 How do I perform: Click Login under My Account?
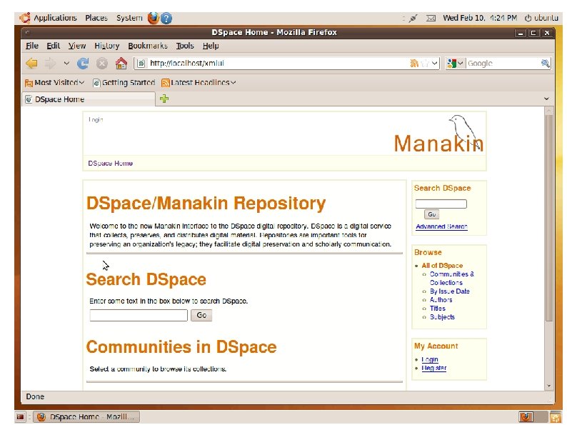(x=430, y=359)
